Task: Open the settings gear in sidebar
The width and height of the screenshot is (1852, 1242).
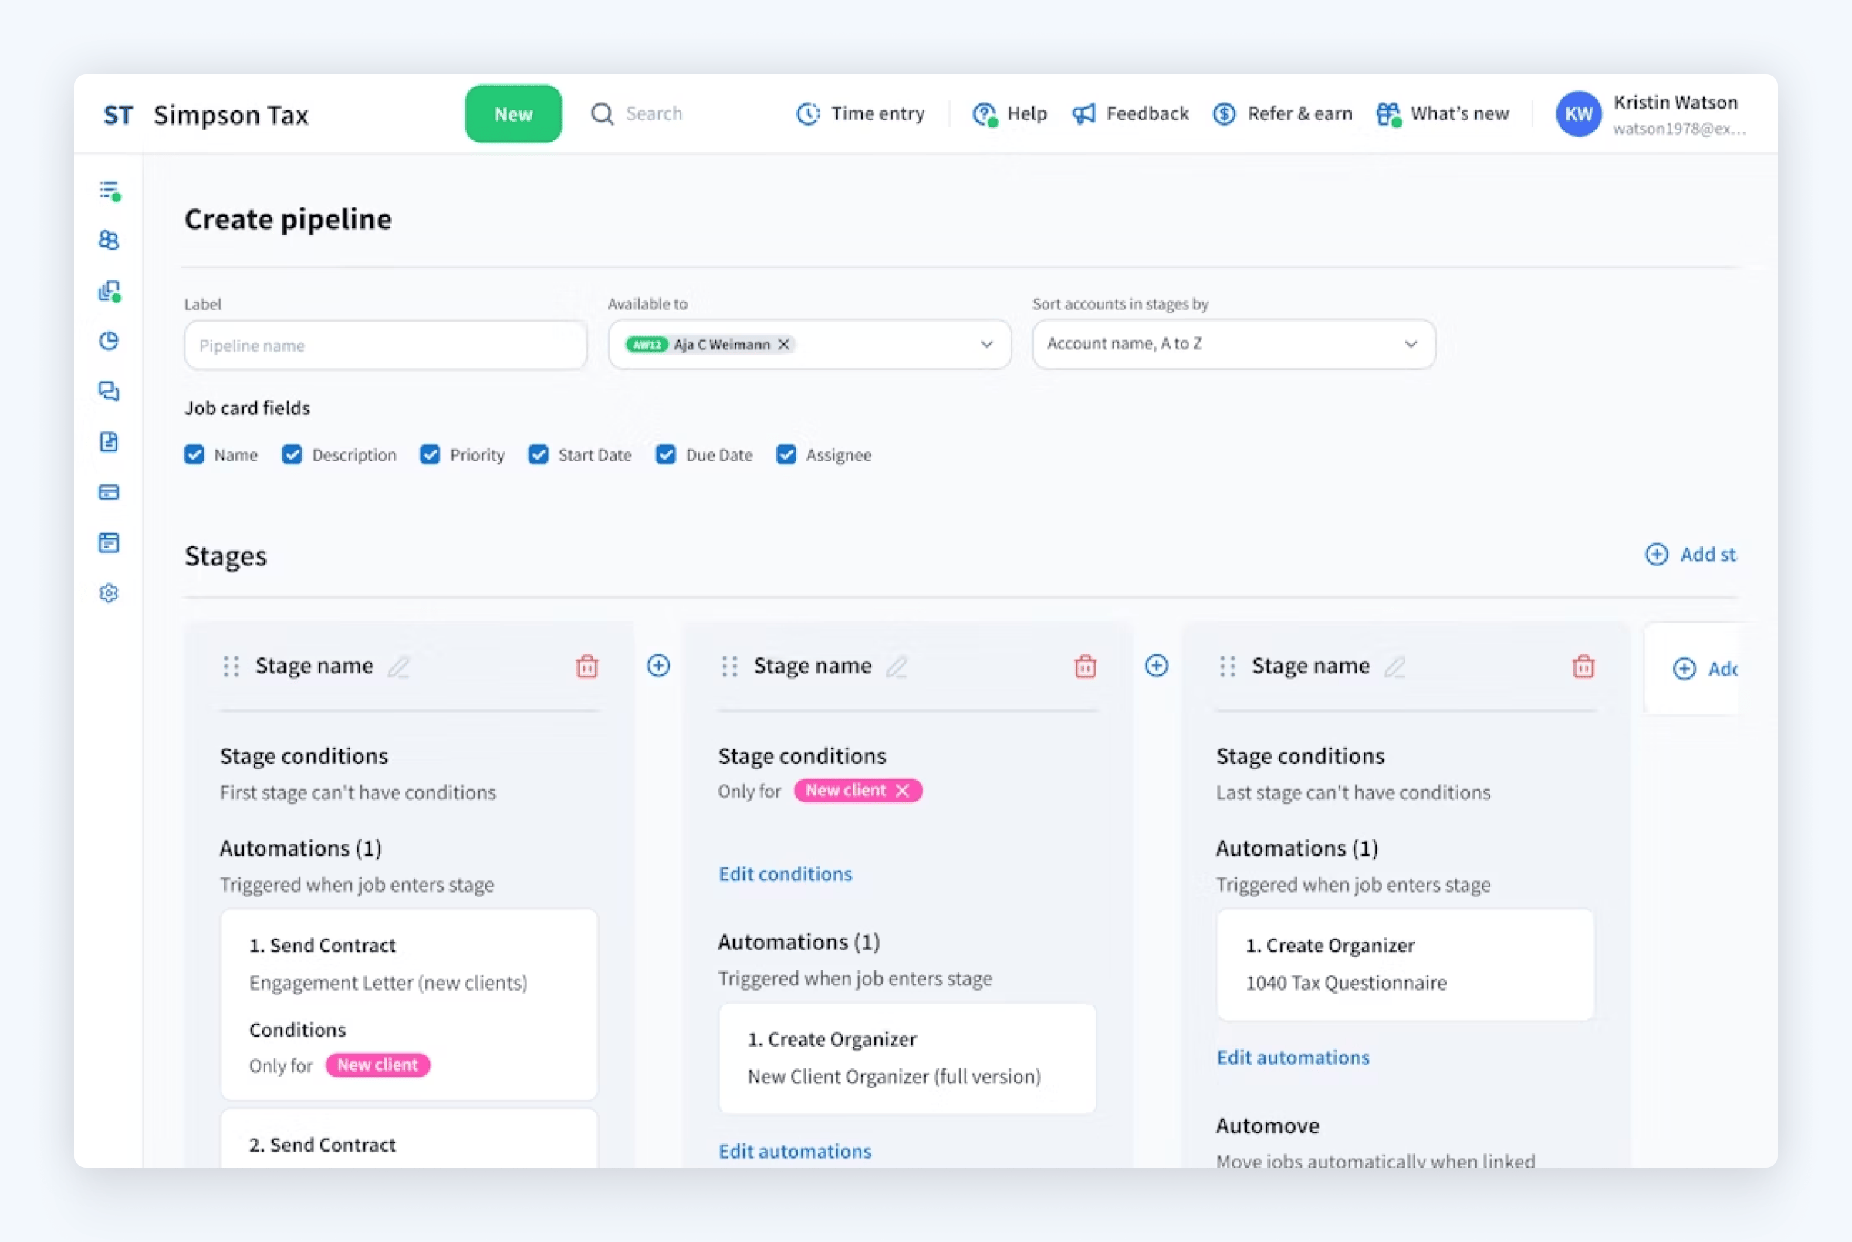Action: point(110,593)
